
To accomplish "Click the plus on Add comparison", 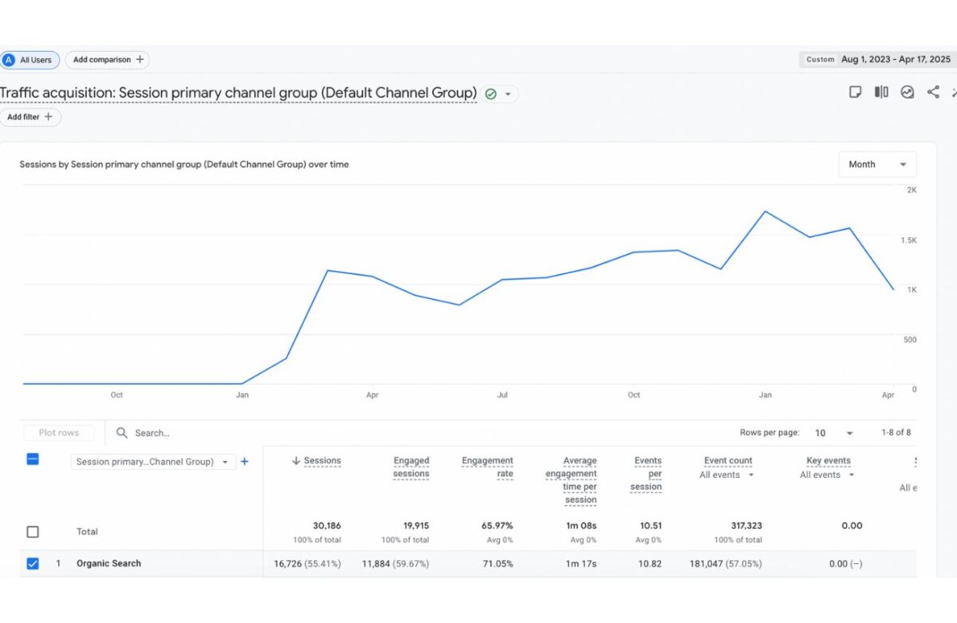I will (x=140, y=59).
